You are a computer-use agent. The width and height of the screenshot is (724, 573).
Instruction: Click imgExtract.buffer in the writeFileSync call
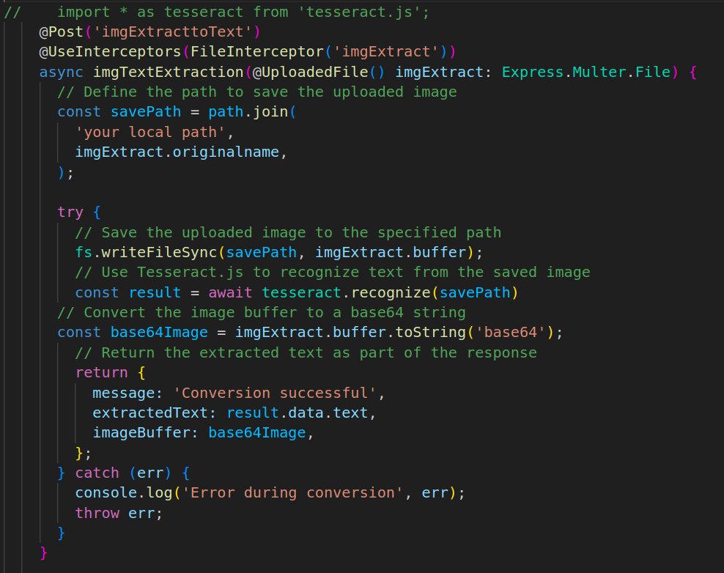pyautogui.click(x=391, y=252)
